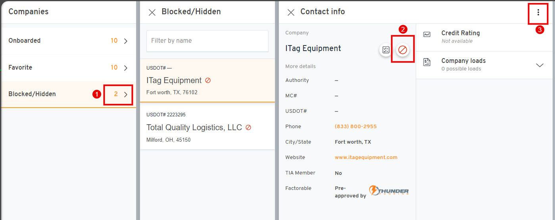
Task: Call phone number (833) 800-2955
Action: 356,127
